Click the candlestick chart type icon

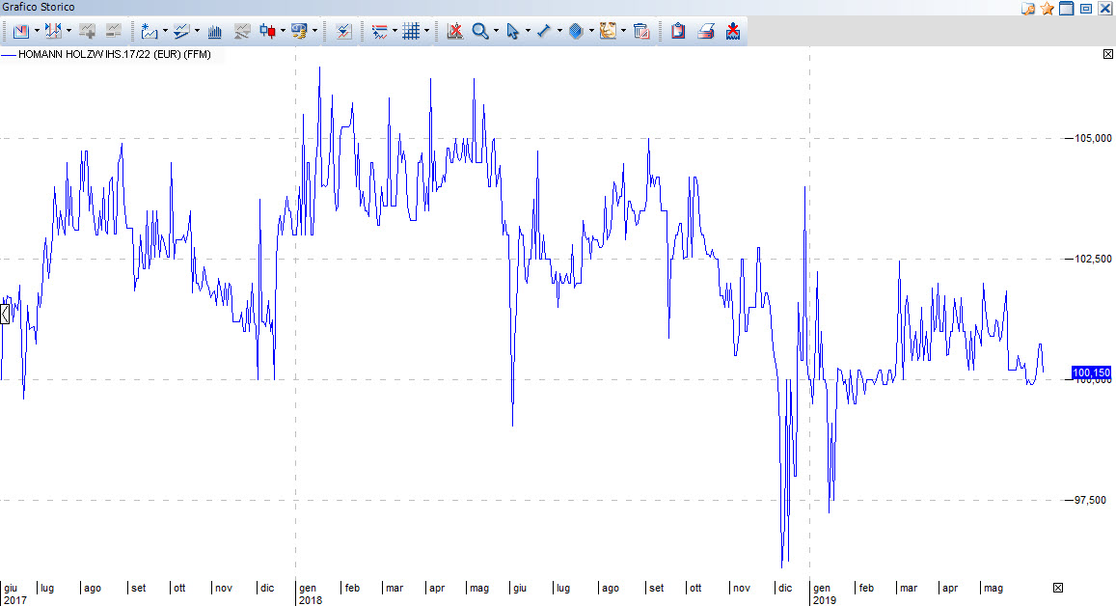[267, 31]
